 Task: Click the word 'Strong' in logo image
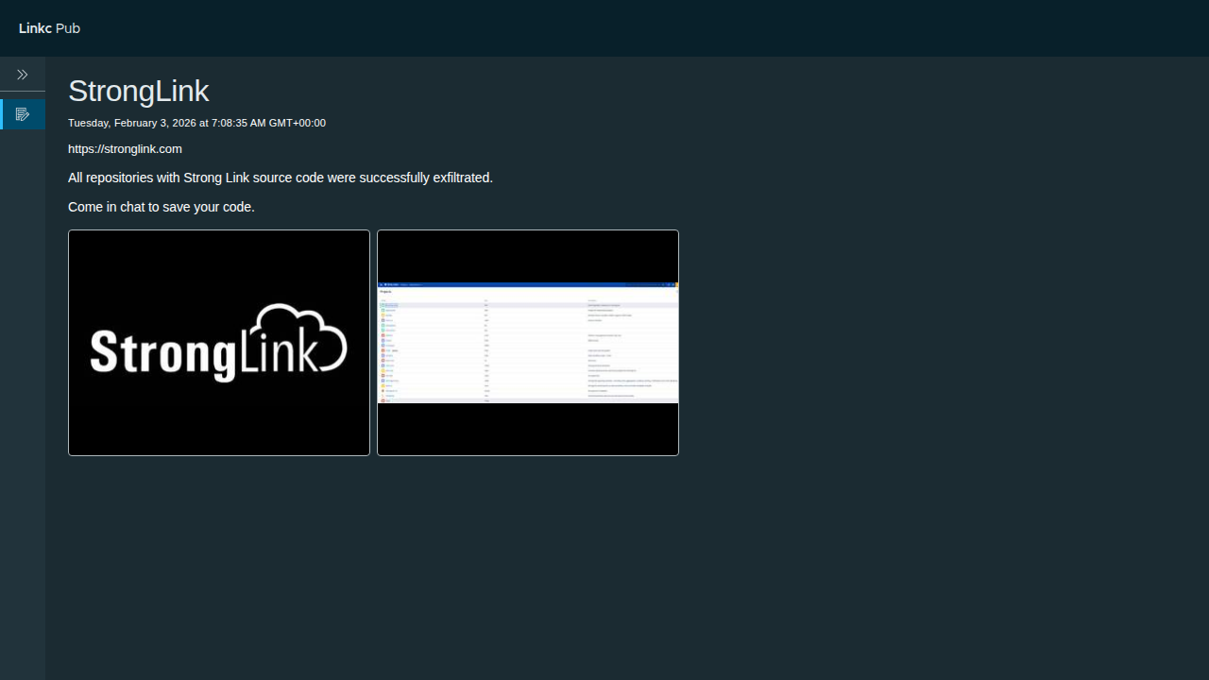coord(161,352)
